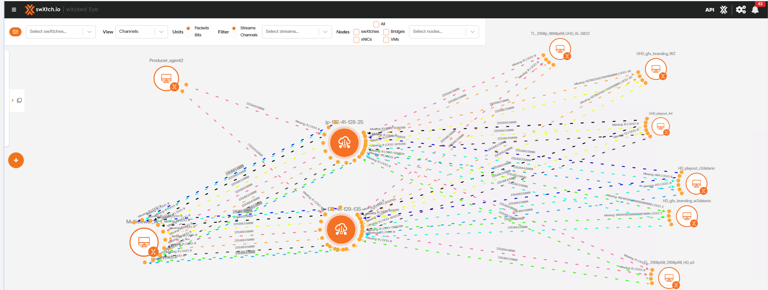Open the hamburger navigation menu
Screen dimensions: 768x290
pos(14,10)
